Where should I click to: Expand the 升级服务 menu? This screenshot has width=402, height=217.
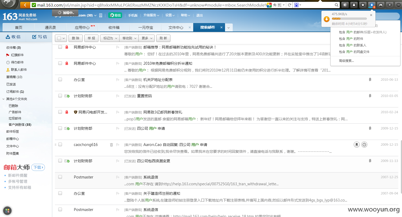tap(151, 15)
